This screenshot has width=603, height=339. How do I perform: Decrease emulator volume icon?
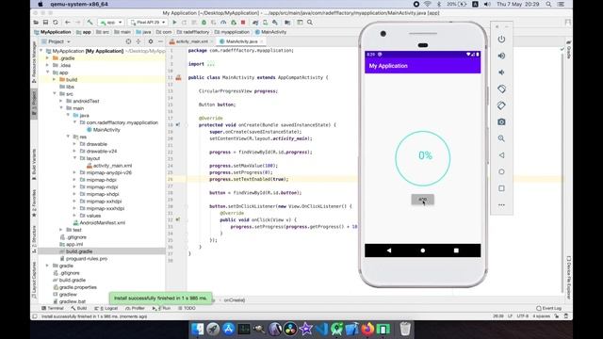[x=501, y=73]
